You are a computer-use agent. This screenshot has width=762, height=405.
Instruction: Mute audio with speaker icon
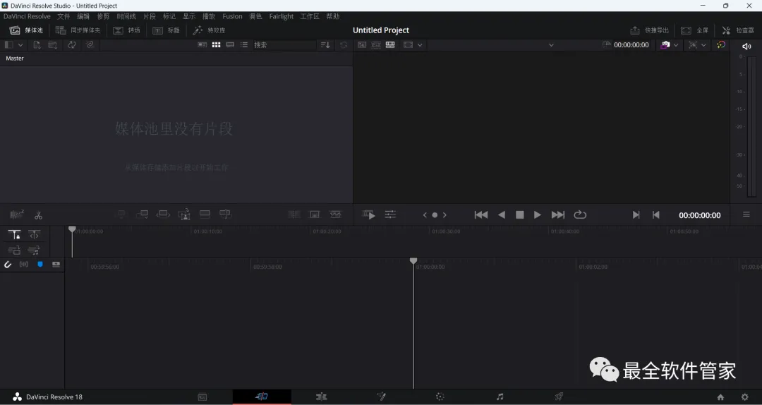click(x=747, y=46)
